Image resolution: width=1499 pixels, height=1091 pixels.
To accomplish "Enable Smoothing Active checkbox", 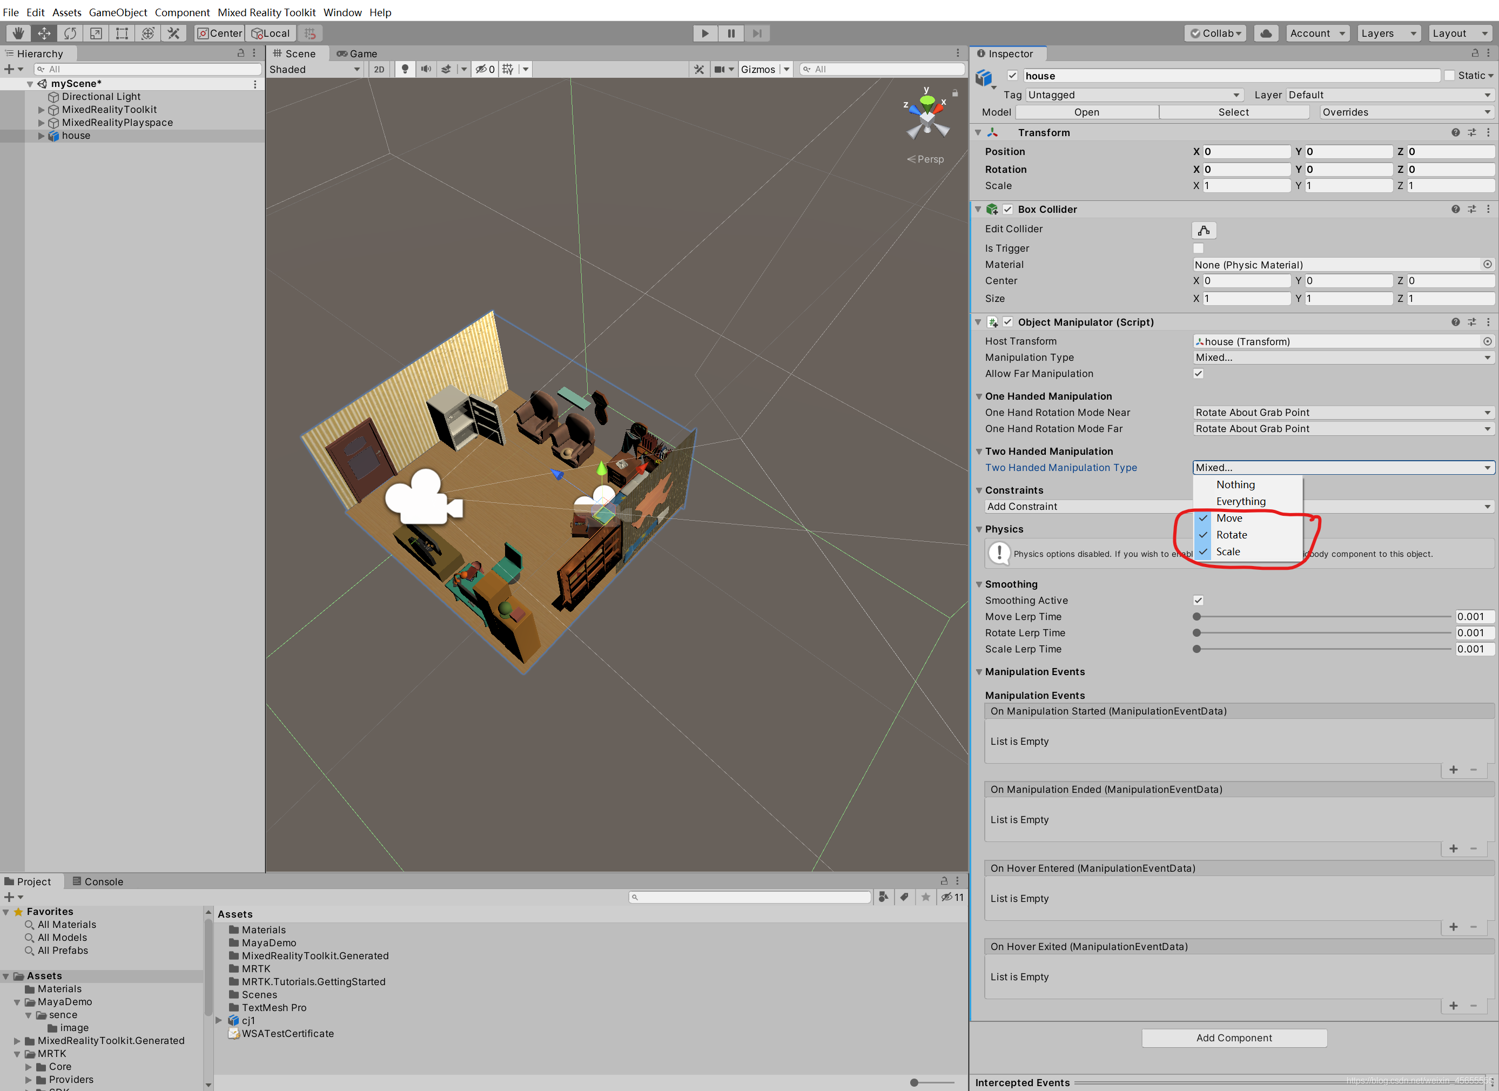I will 1196,600.
